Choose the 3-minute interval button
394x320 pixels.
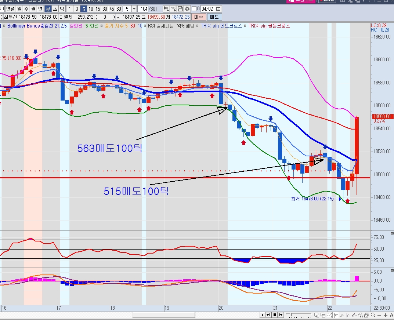tap(77, 9)
